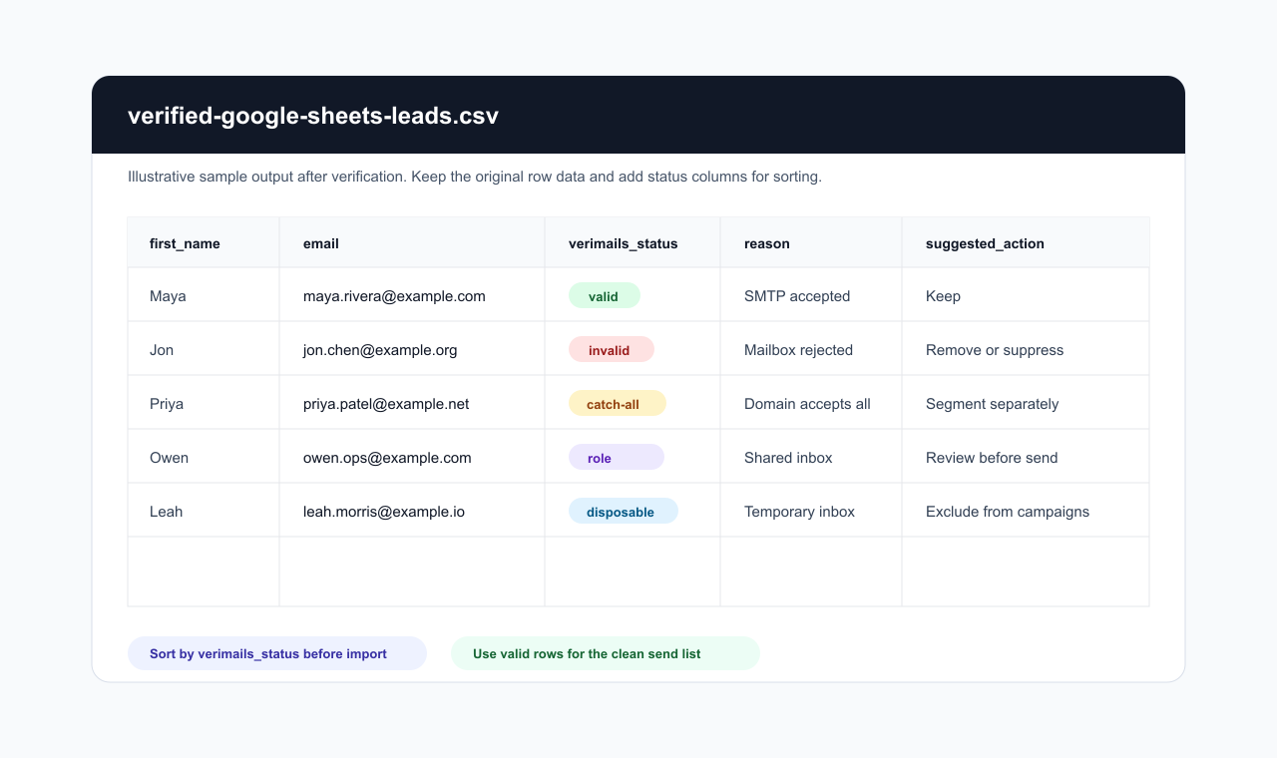1277x758 pixels.
Task: Click the Sort by verimails_status before import pill
Action: coord(277,653)
